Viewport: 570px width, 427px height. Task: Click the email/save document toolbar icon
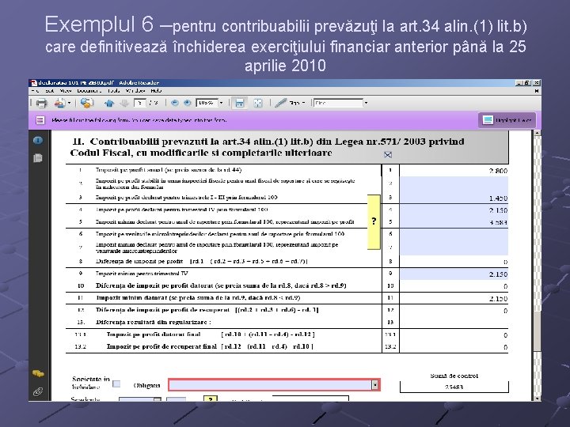click(x=59, y=103)
